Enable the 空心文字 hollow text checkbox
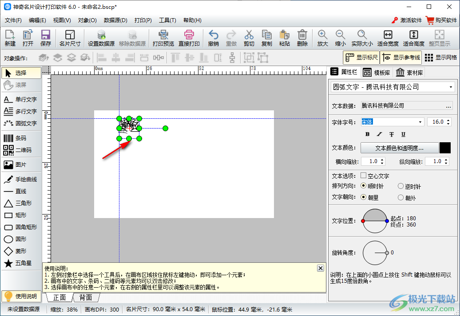 click(x=363, y=176)
